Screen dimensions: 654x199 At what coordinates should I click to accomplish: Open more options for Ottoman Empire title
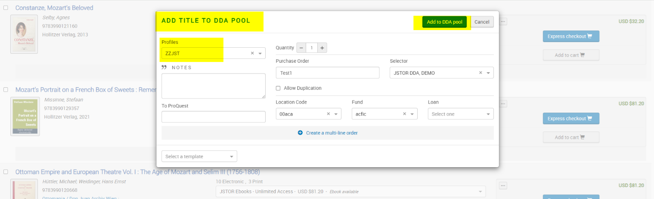pos(503,186)
